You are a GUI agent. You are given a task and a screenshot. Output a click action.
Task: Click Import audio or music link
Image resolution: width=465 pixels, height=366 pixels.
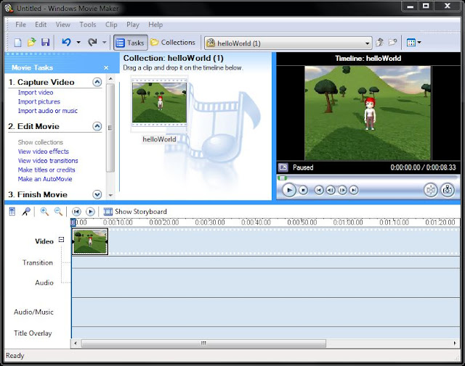click(x=48, y=111)
